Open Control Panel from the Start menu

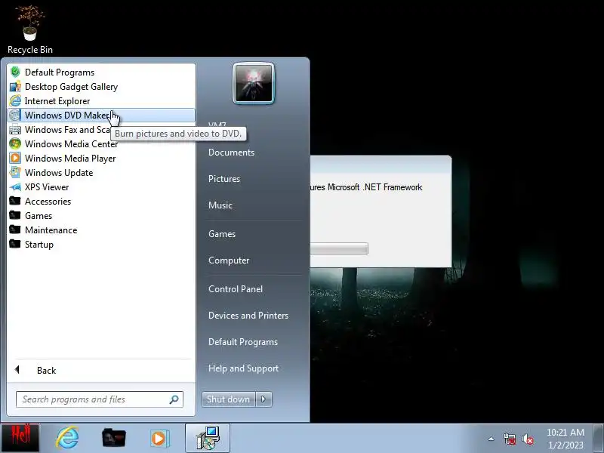(236, 289)
